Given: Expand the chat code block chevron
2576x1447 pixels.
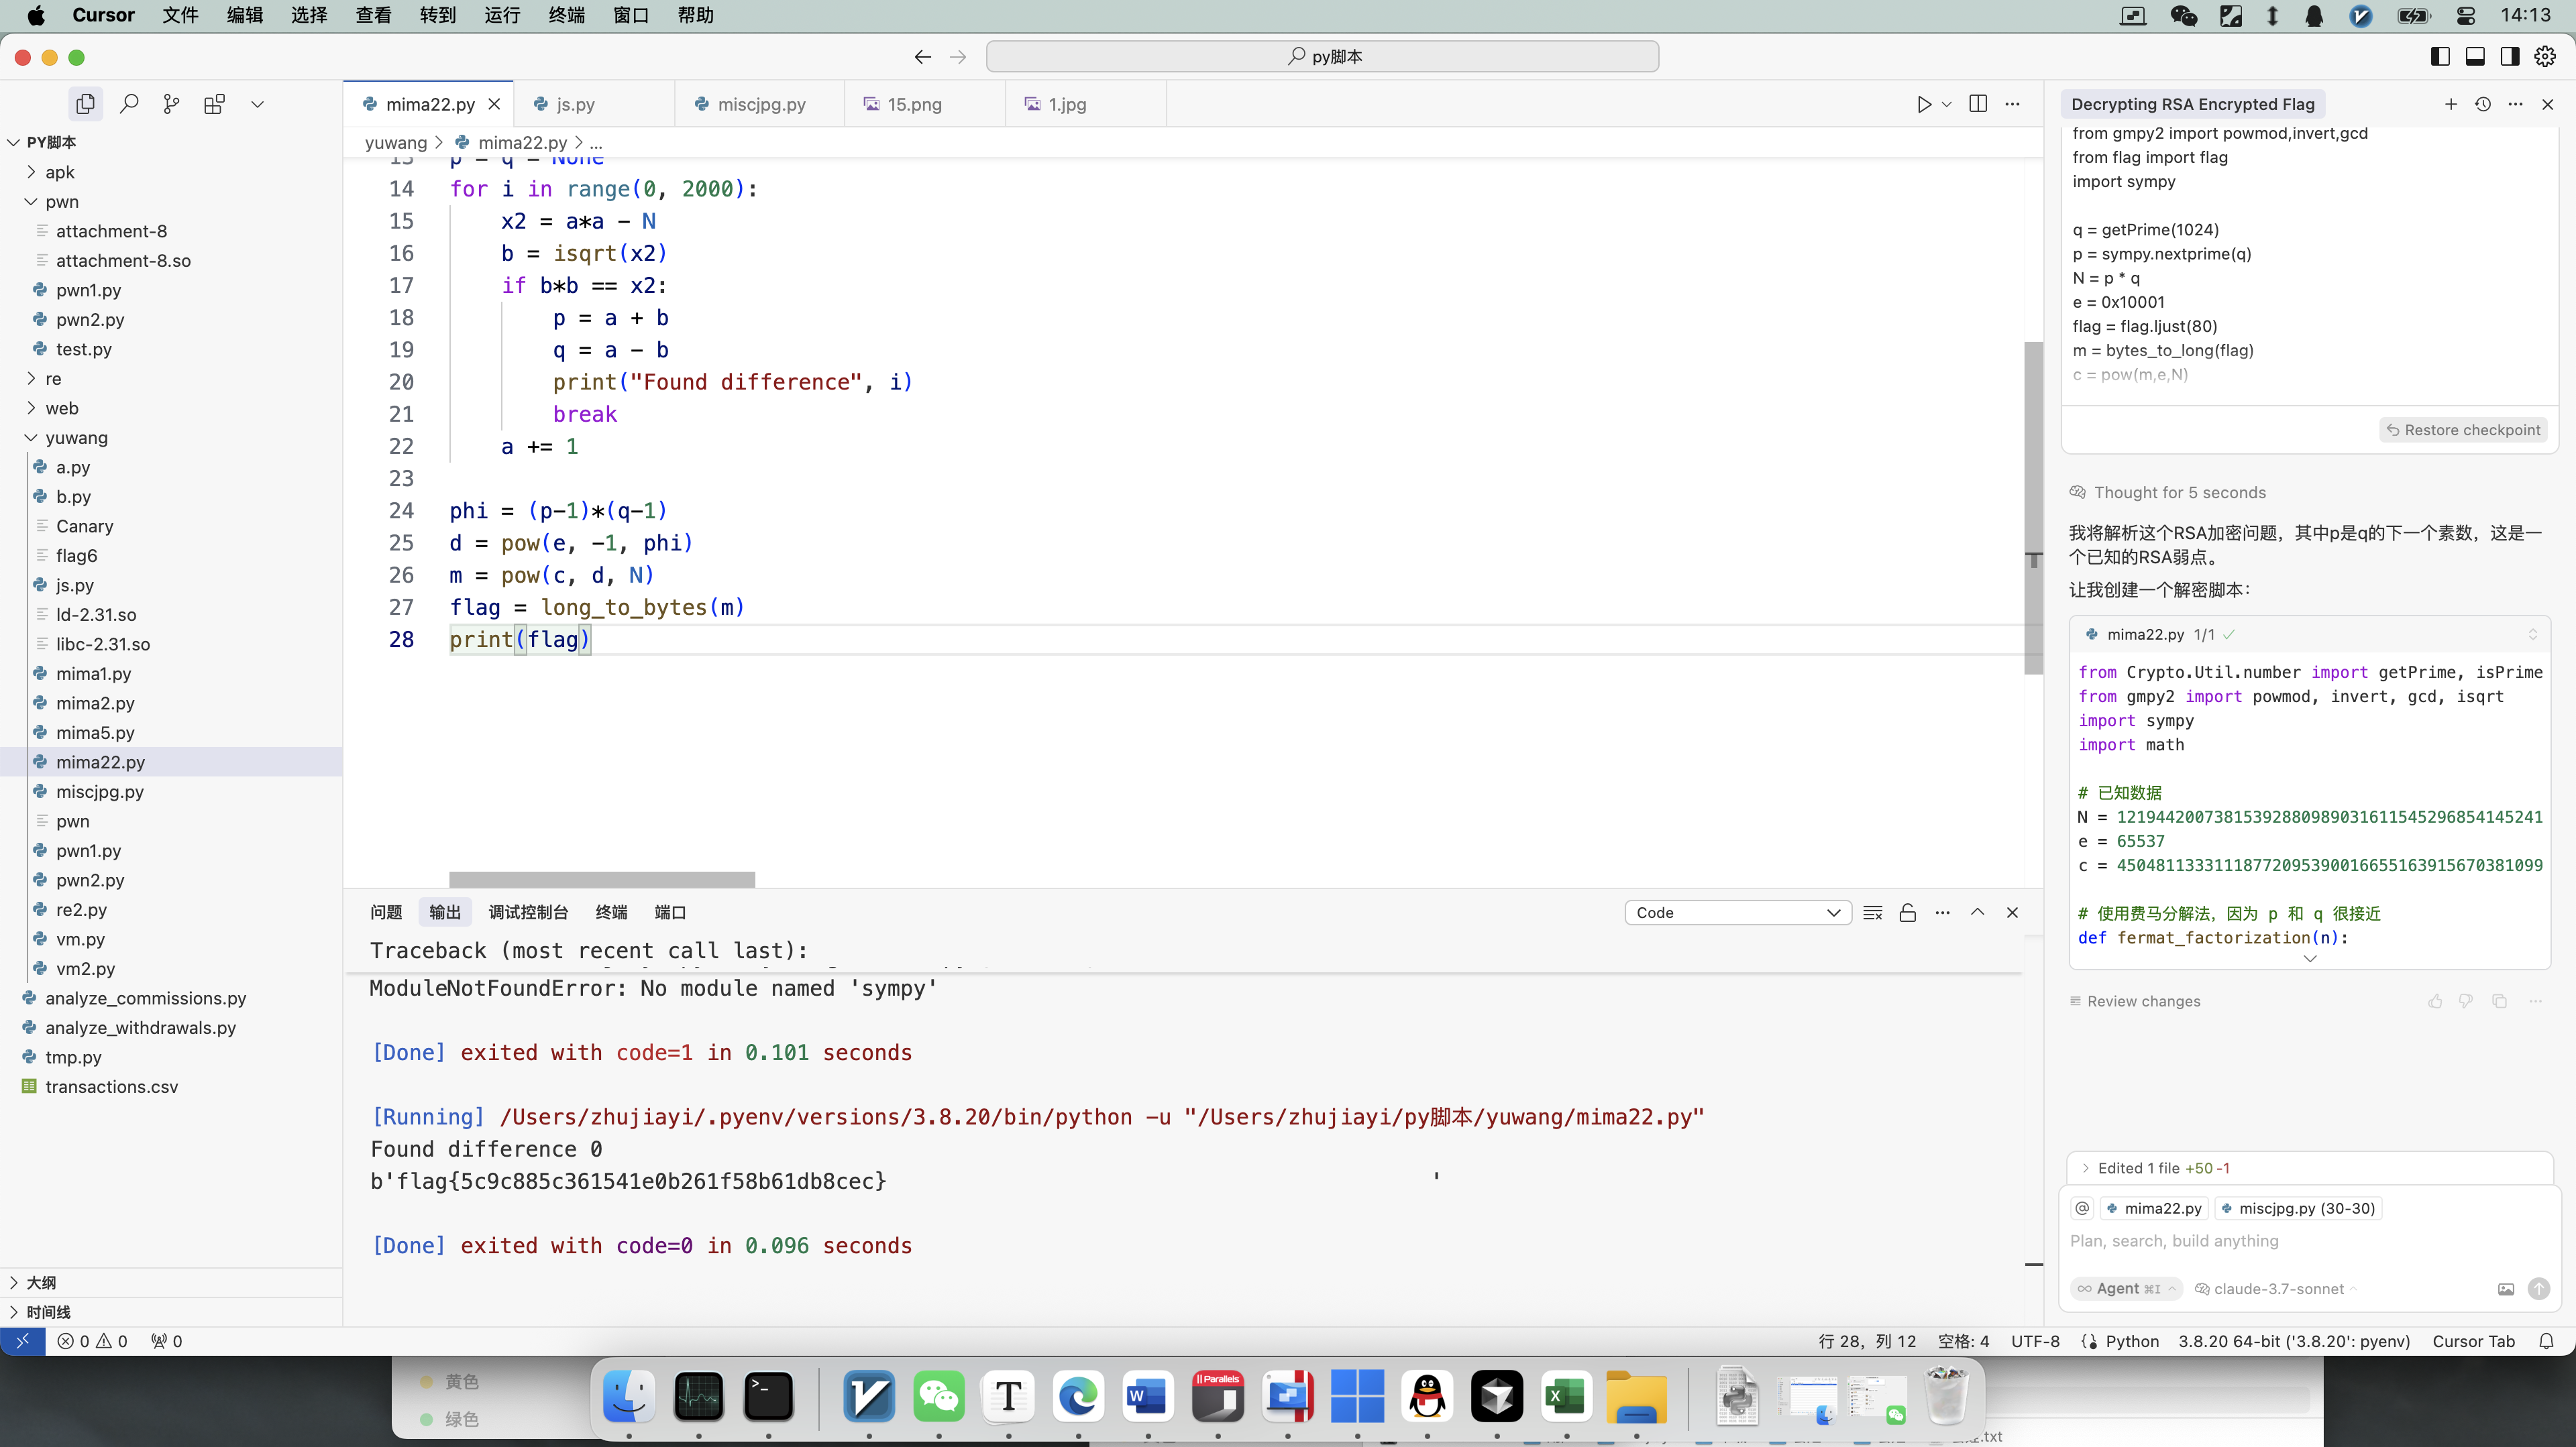Looking at the screenshot, I should click(2310, 958).
